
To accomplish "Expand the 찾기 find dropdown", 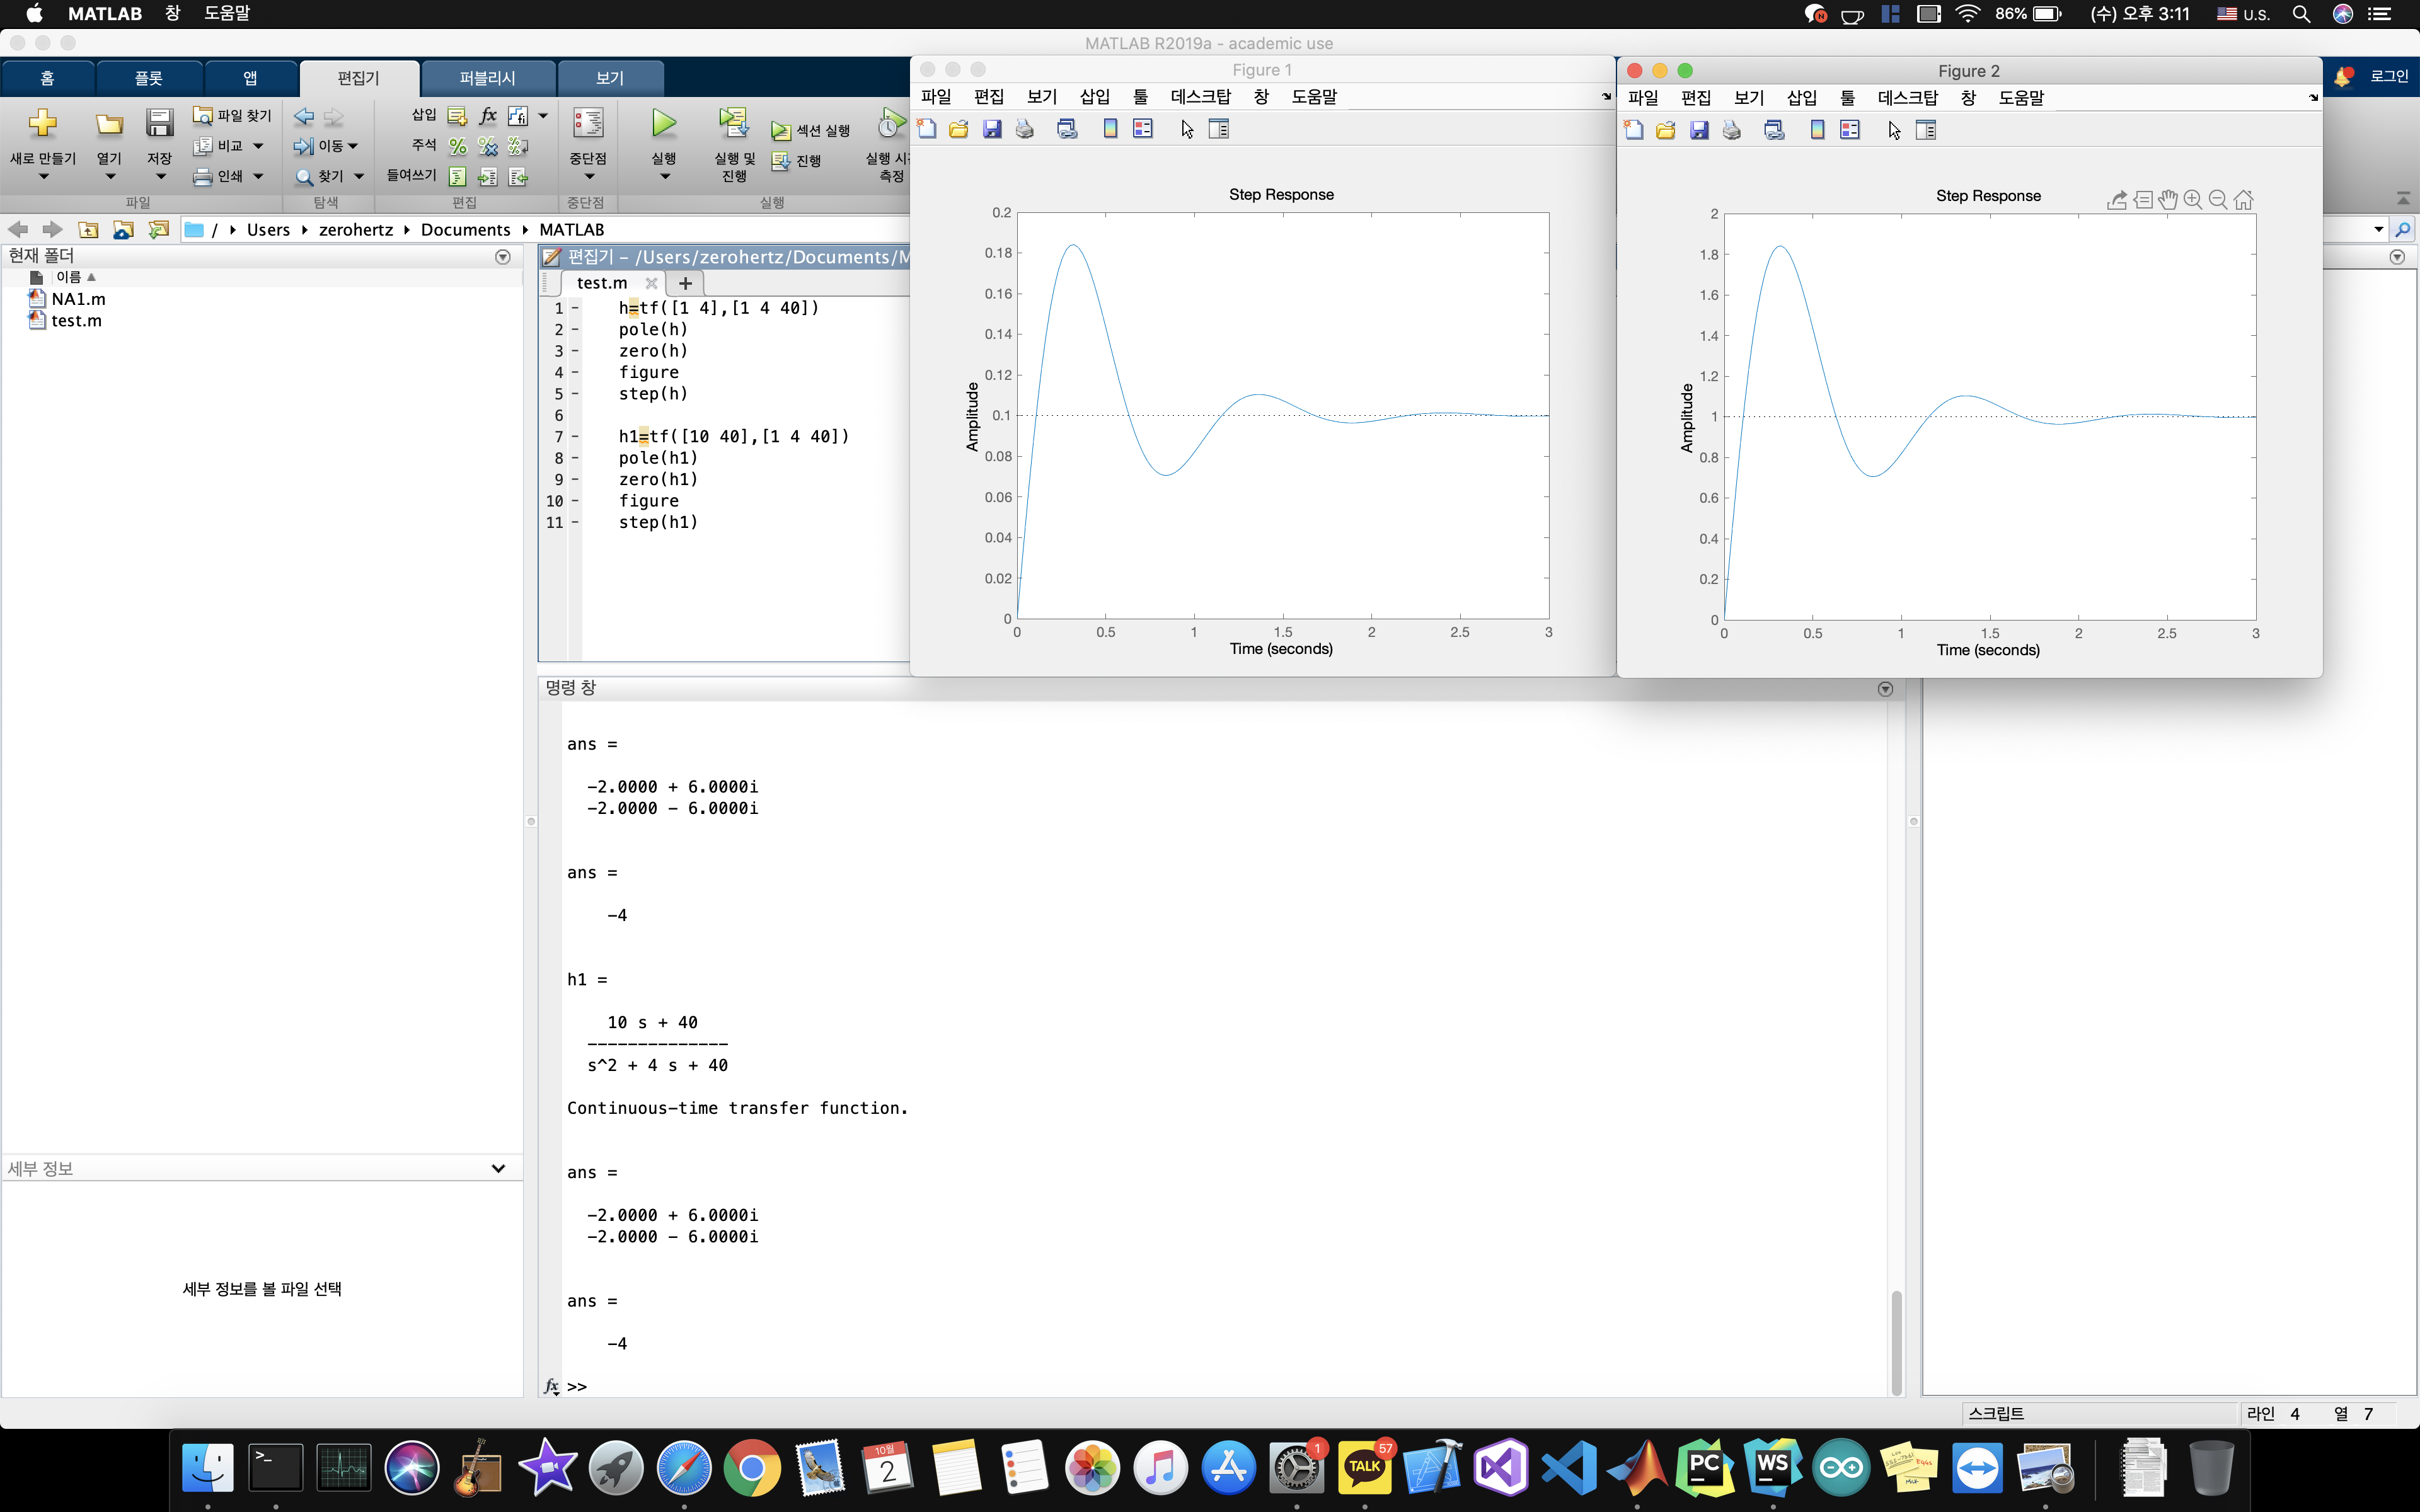I will (x=359, y=177).
